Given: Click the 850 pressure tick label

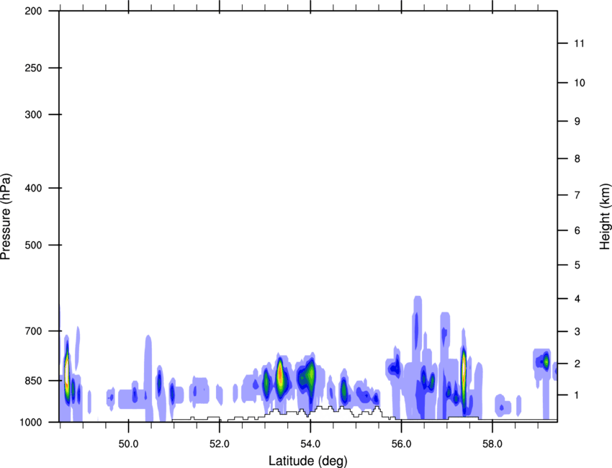Looking at the screenshot, I should [x=33, y=381].
